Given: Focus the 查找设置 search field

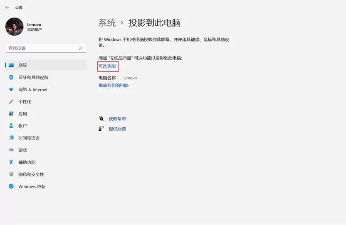Looking at the screenshot, I should click(x=46, y=48).
